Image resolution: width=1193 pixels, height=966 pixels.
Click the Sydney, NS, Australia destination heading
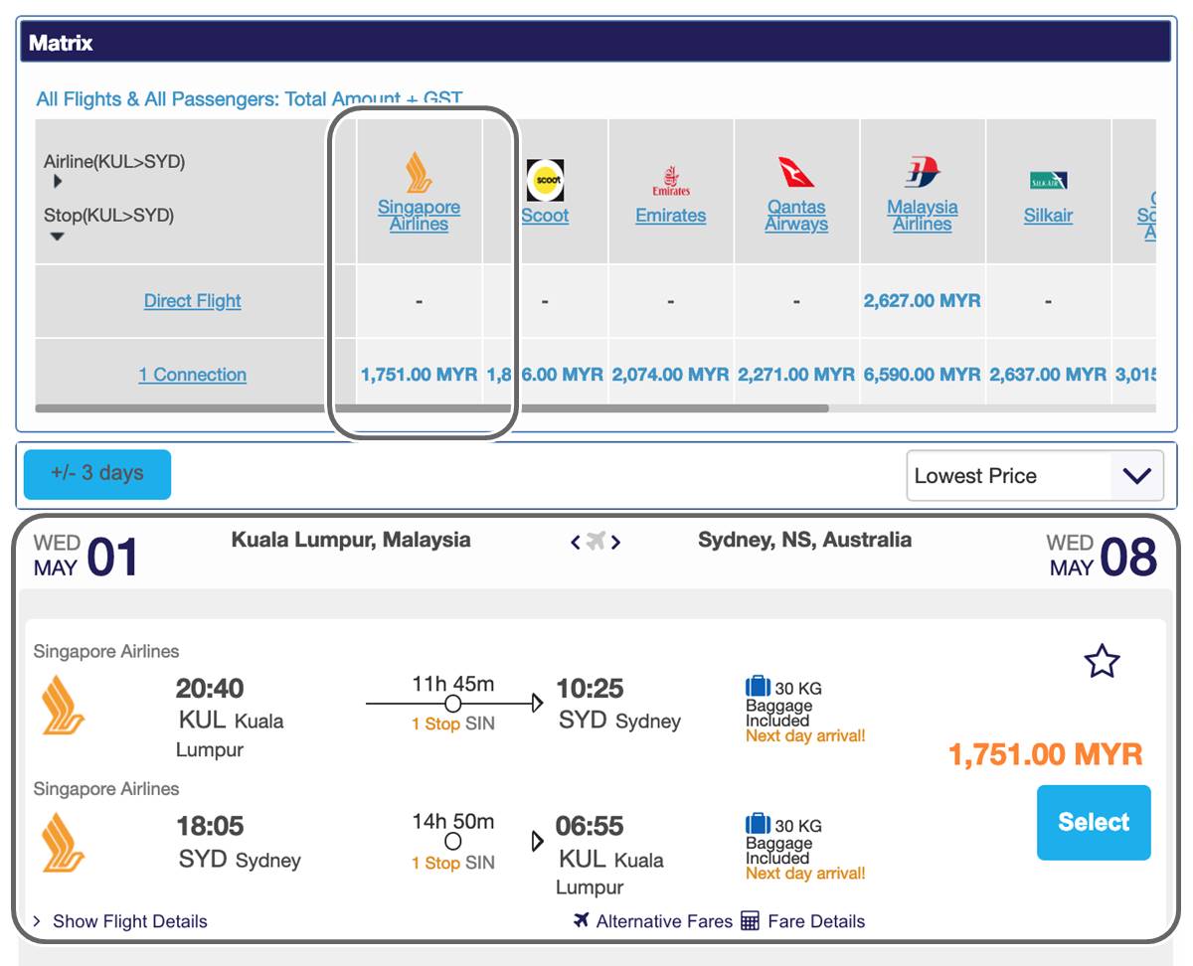804,541
